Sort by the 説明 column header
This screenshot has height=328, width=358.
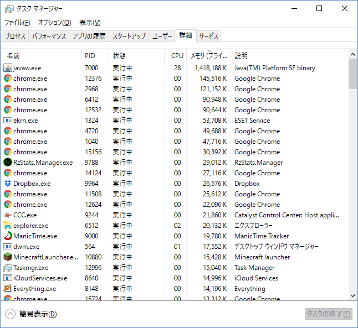coord(288,56)
